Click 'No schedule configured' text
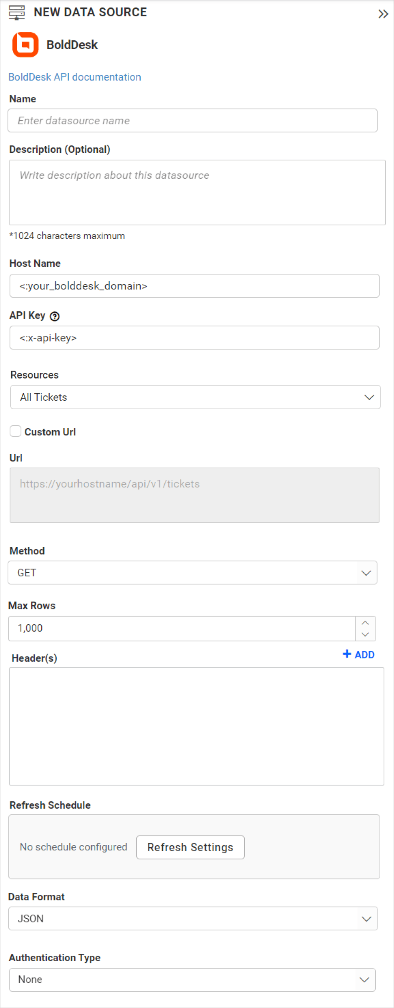This screenshot has height=1008, width=394. [x=73, y=847]
